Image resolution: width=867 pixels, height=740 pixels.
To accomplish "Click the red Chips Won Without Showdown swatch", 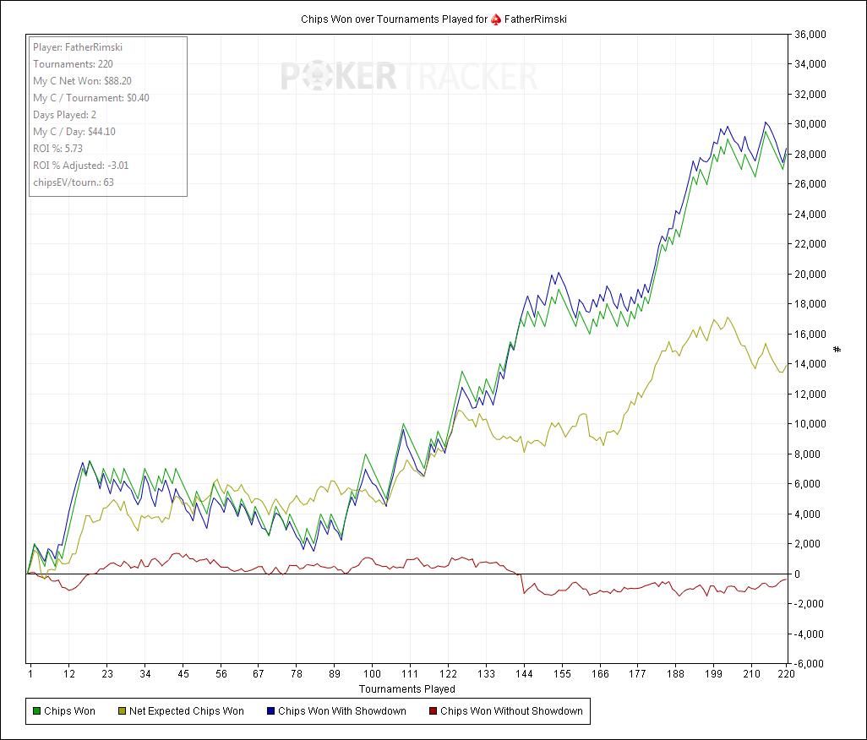I will 433,711.
